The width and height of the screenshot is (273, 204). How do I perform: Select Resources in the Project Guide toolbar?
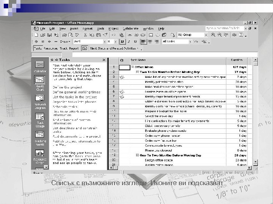[50, 48]
